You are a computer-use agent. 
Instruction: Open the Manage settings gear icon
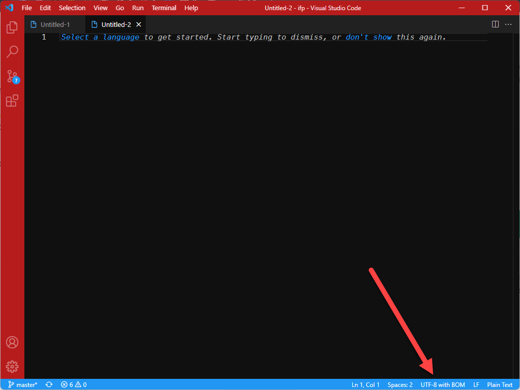[x=12, y=366]
